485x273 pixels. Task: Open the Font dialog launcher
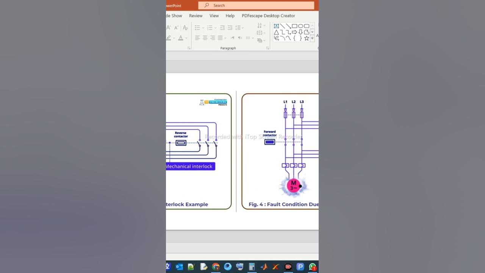(189, 48)
